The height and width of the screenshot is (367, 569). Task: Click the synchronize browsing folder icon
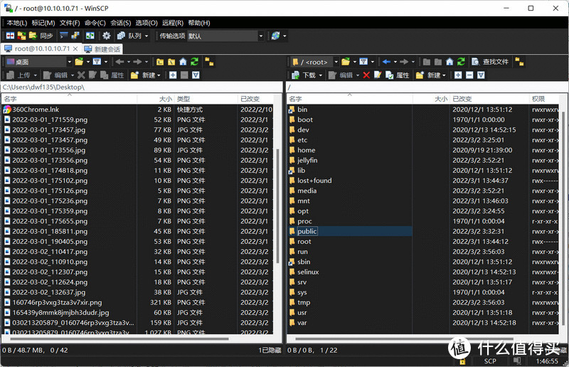click(x=21, y=36)
